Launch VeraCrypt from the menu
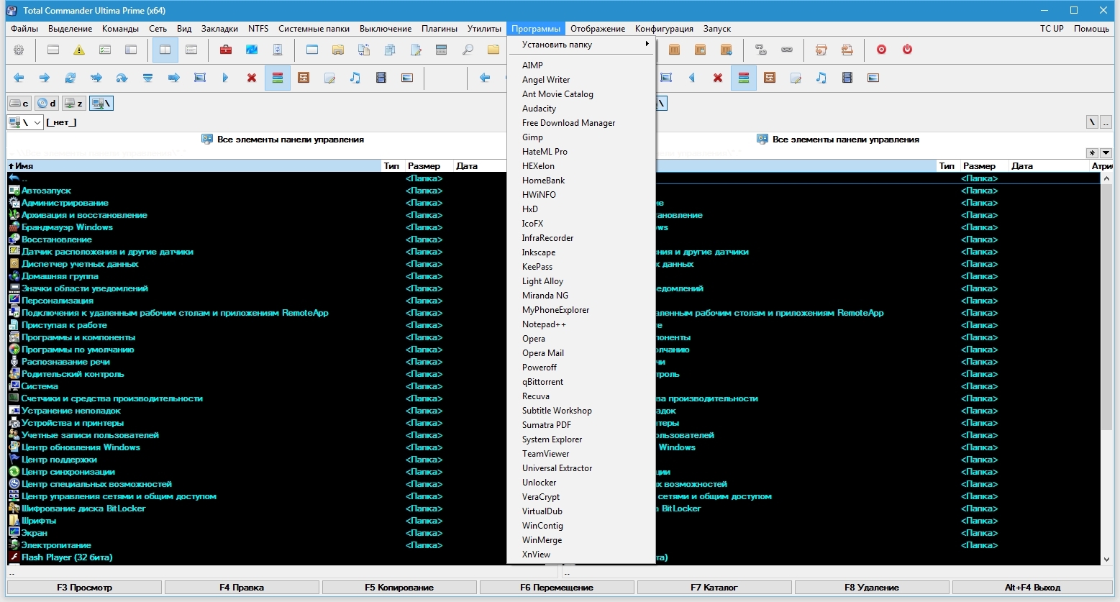This screenshot has height=602, width=1120. [x=582, y=497]
